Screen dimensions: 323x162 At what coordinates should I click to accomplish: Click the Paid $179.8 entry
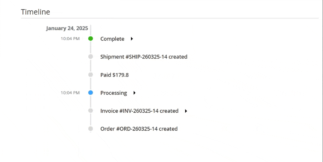point(114,75)
